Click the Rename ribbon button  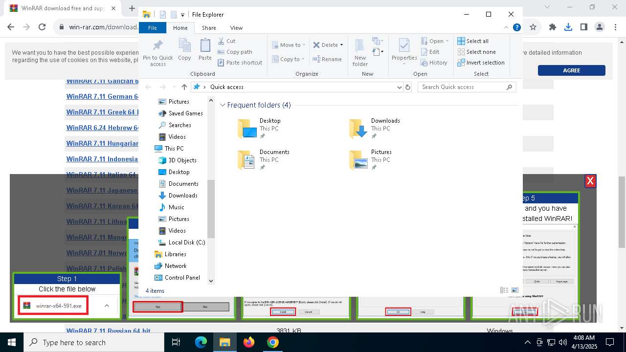(x=327, y=59)
